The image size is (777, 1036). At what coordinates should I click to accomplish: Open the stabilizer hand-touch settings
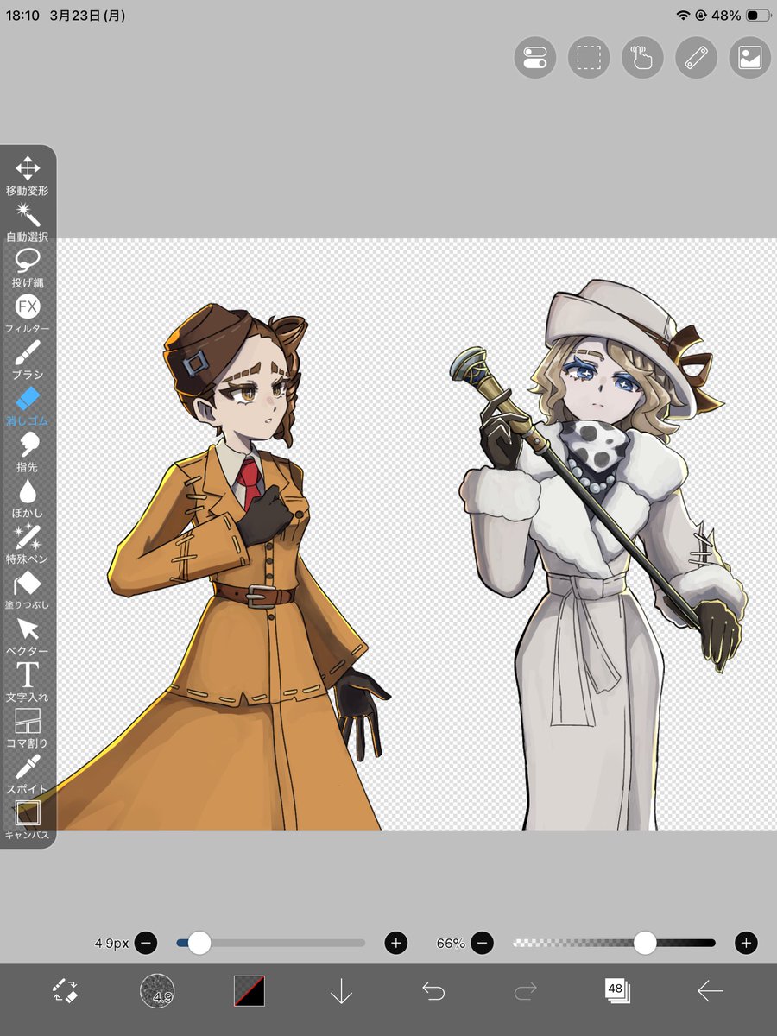pyautogui.click(x=642, y=58)
